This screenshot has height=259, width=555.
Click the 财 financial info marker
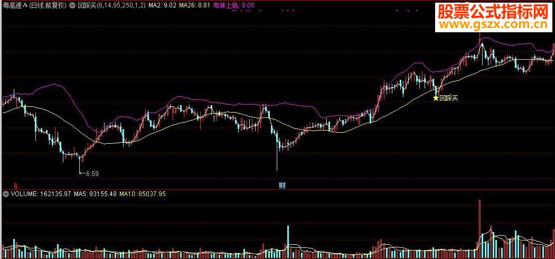click(x=282, y=185)
